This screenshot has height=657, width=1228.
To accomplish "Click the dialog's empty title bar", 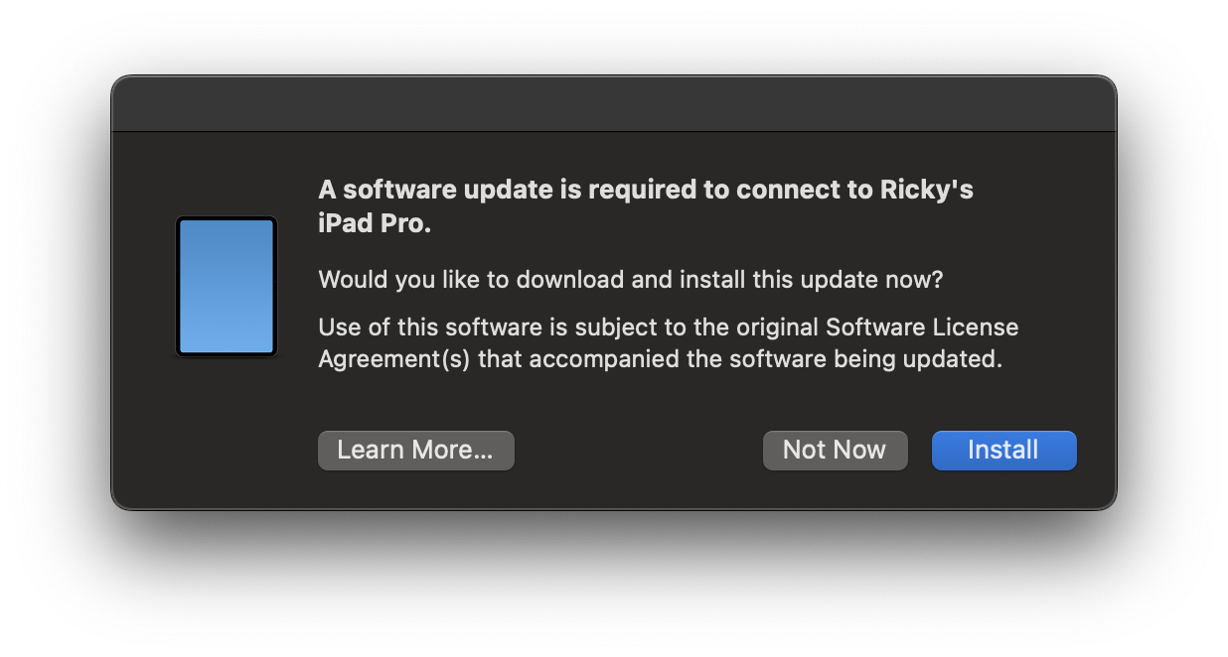I will pos(614,103).
